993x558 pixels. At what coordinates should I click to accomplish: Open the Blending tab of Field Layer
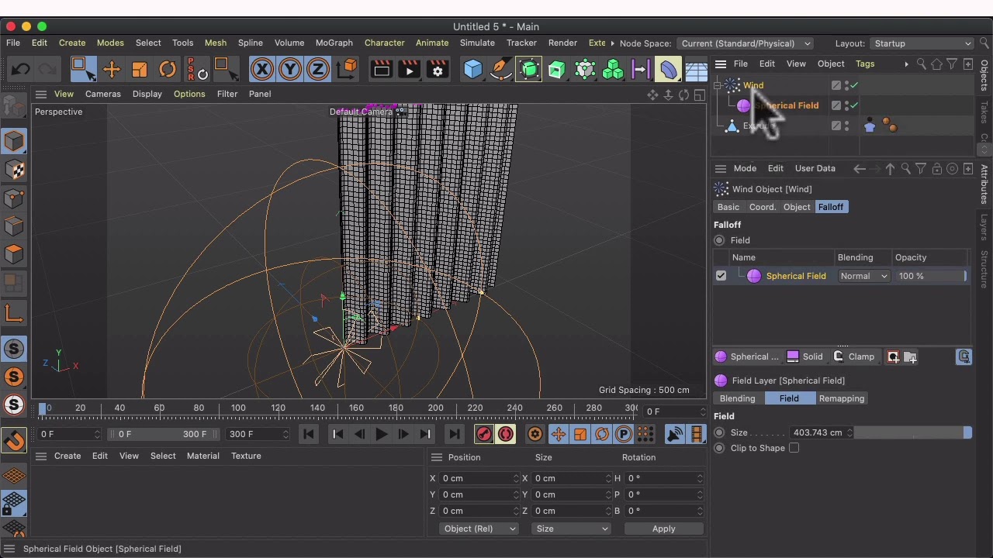[738, 398]
